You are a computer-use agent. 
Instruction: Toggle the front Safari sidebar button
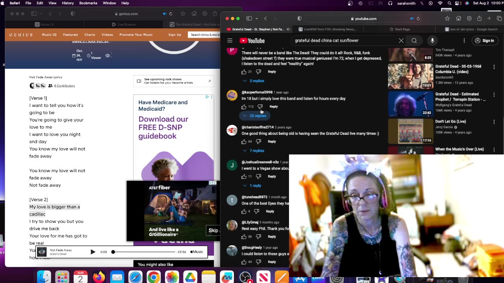pos(249,18)
